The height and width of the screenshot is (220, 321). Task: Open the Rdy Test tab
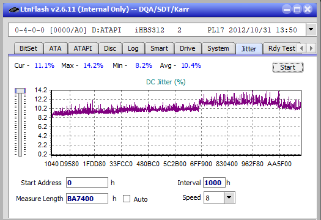(281, 48)
